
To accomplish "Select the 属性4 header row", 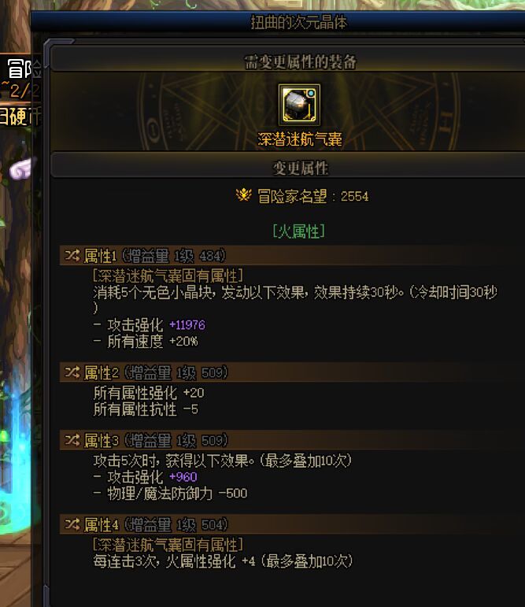I will 292,524.
